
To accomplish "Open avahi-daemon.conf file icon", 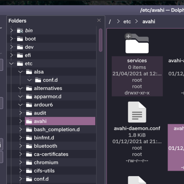I will [137, 112].
